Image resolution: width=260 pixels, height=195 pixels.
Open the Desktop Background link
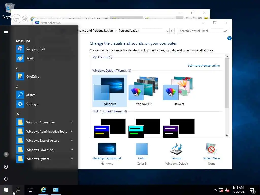coord(107,158)
